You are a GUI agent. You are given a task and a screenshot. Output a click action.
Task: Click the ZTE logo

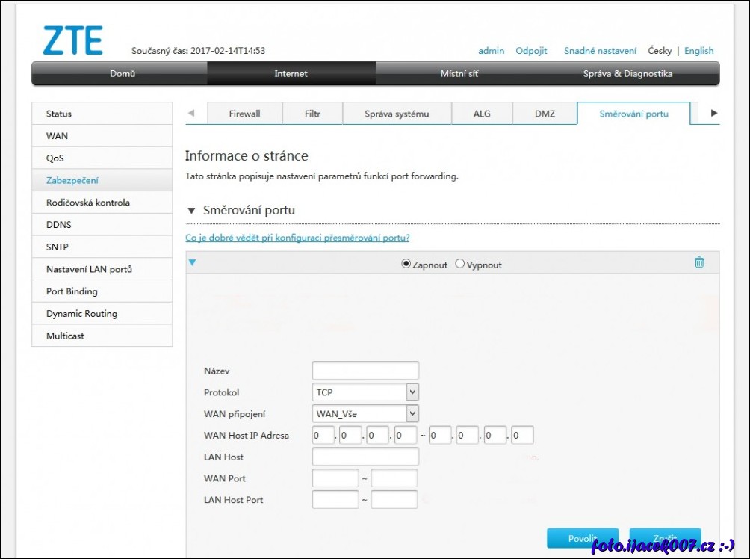(x=72, y=41)
